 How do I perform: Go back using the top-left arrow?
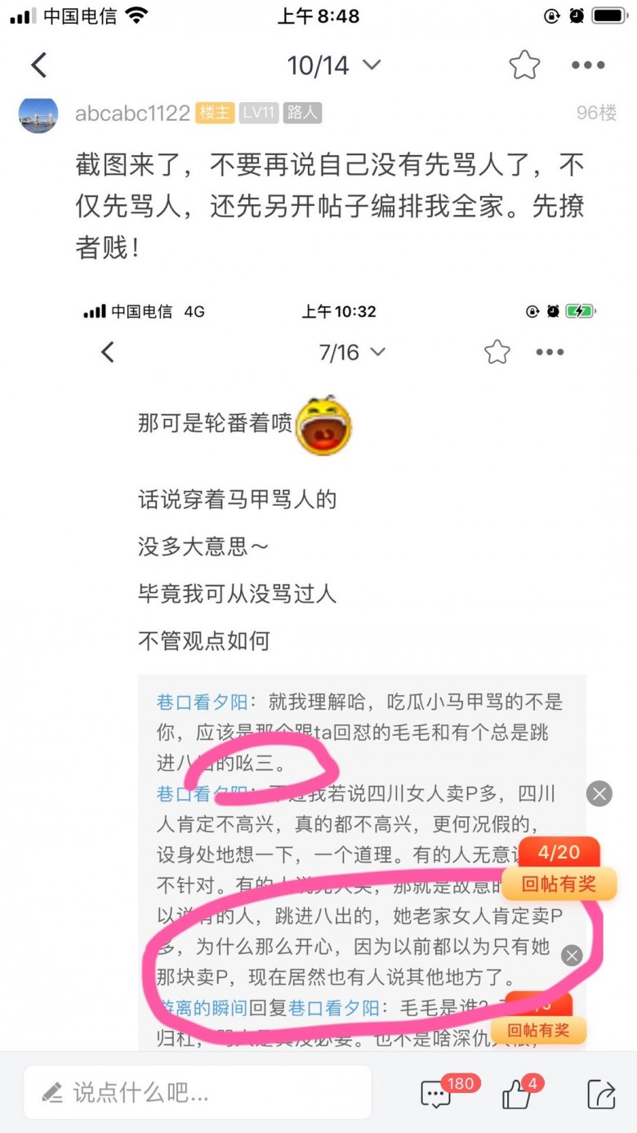(x=38, y=65)
